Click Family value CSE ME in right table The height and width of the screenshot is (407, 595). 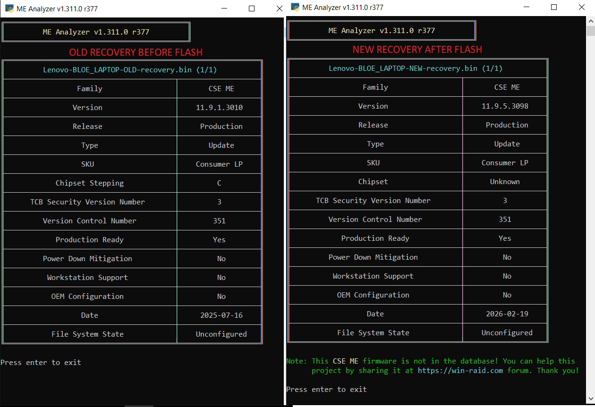click(x=507, y=87)
